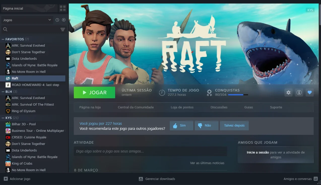Click the tempo de jogo clock icon

tap(162, 93)
